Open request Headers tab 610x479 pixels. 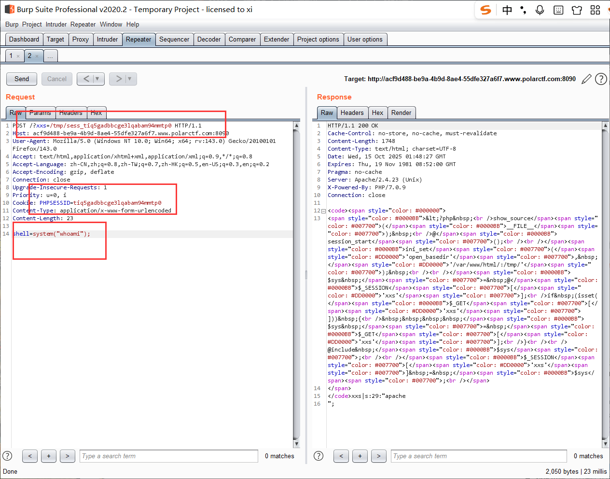click(x=71, y=113)
